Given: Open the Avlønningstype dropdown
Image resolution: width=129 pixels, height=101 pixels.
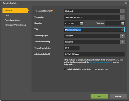Looking at the screenshot, I should 122,36.
